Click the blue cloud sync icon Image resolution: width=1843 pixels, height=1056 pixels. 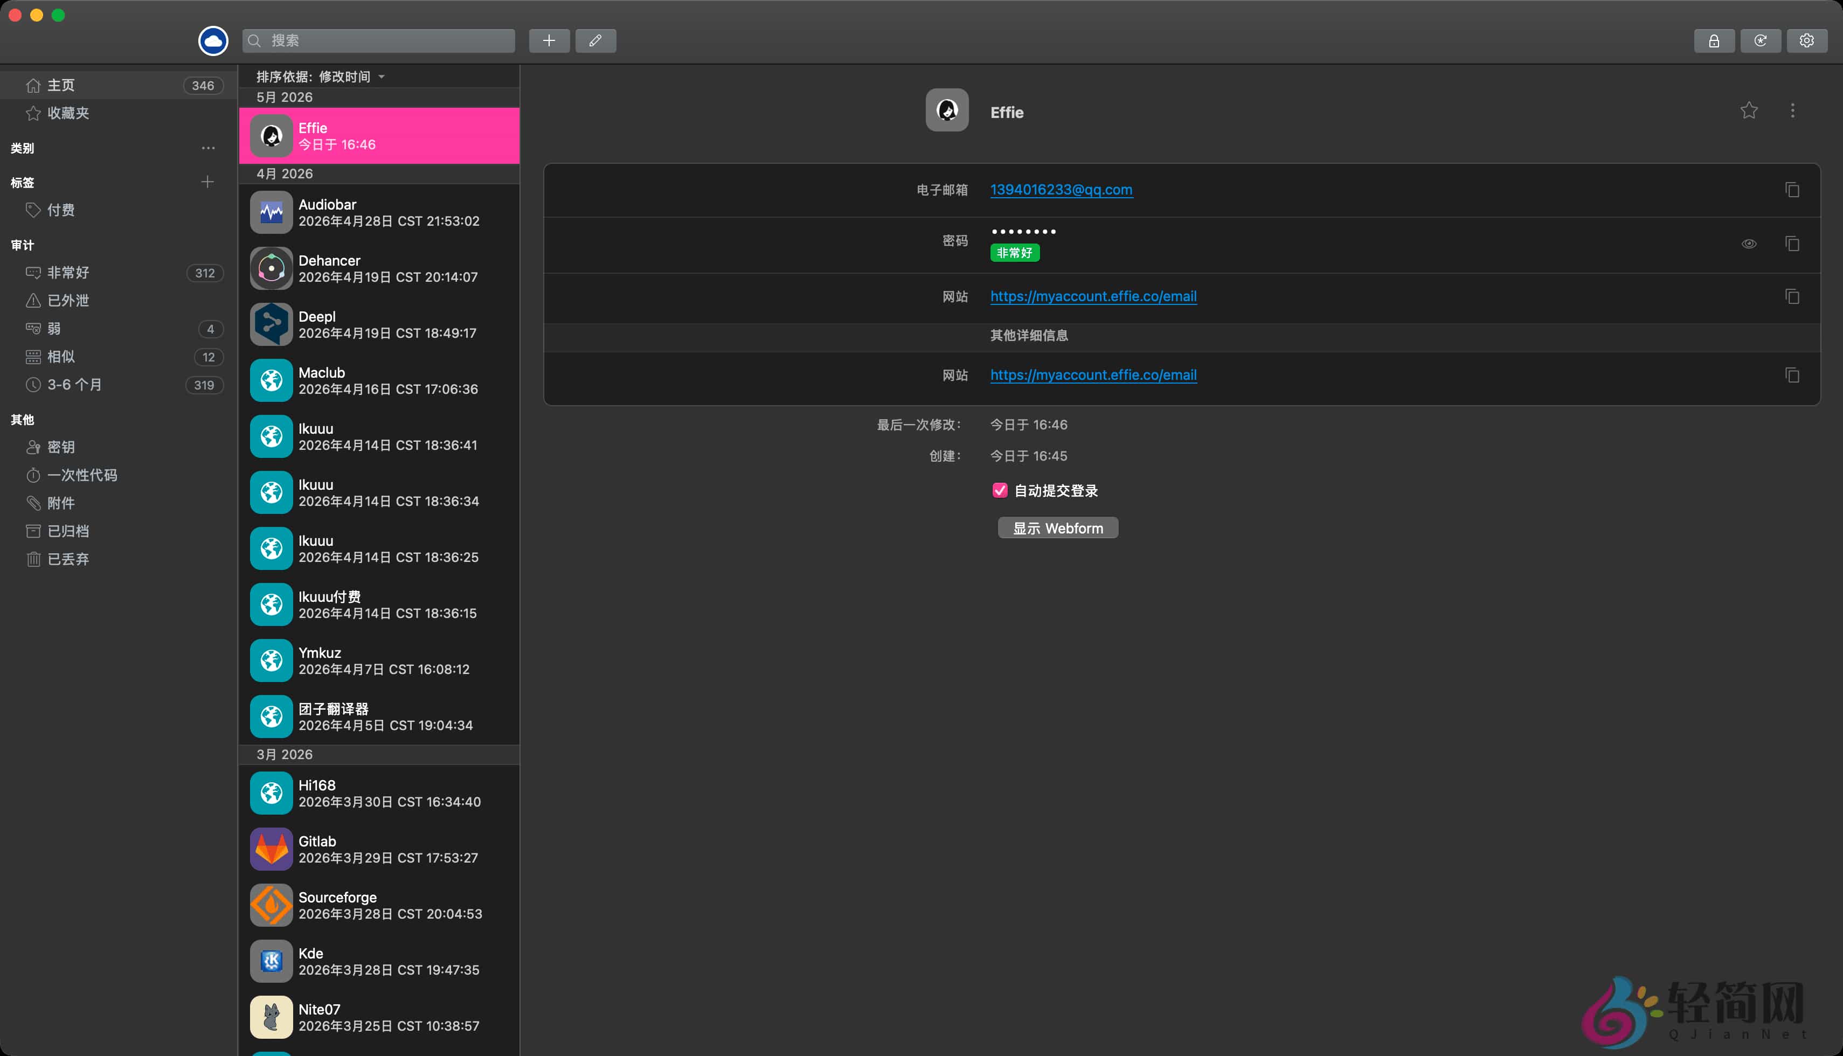pyautogui.click(x=213, y=40)
